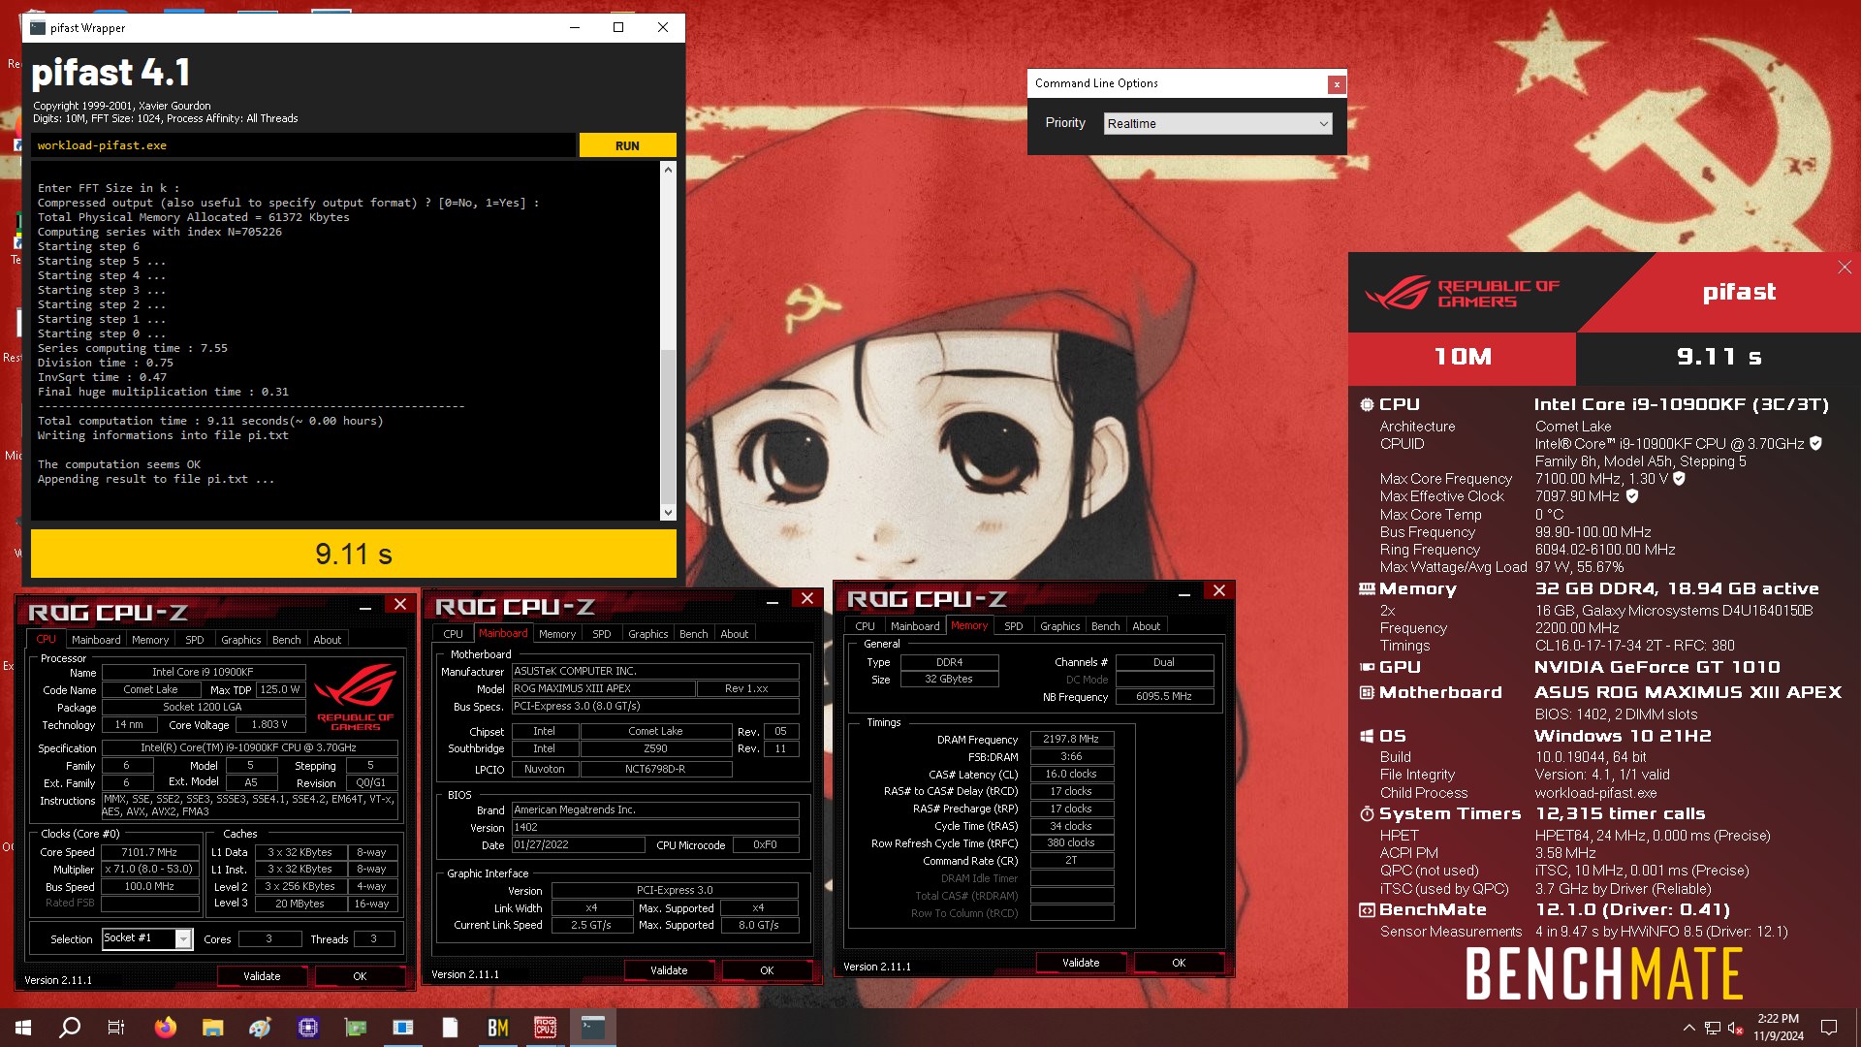
Task: Click the Motherboard icon in BenchMate panel
Action: tap(1367, 692)
